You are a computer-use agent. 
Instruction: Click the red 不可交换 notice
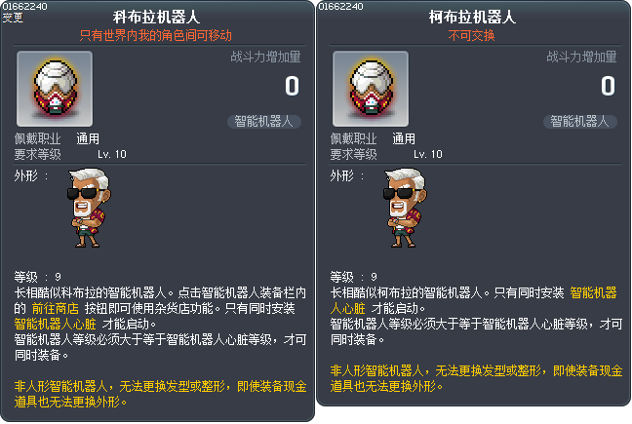tap(472, 35)
